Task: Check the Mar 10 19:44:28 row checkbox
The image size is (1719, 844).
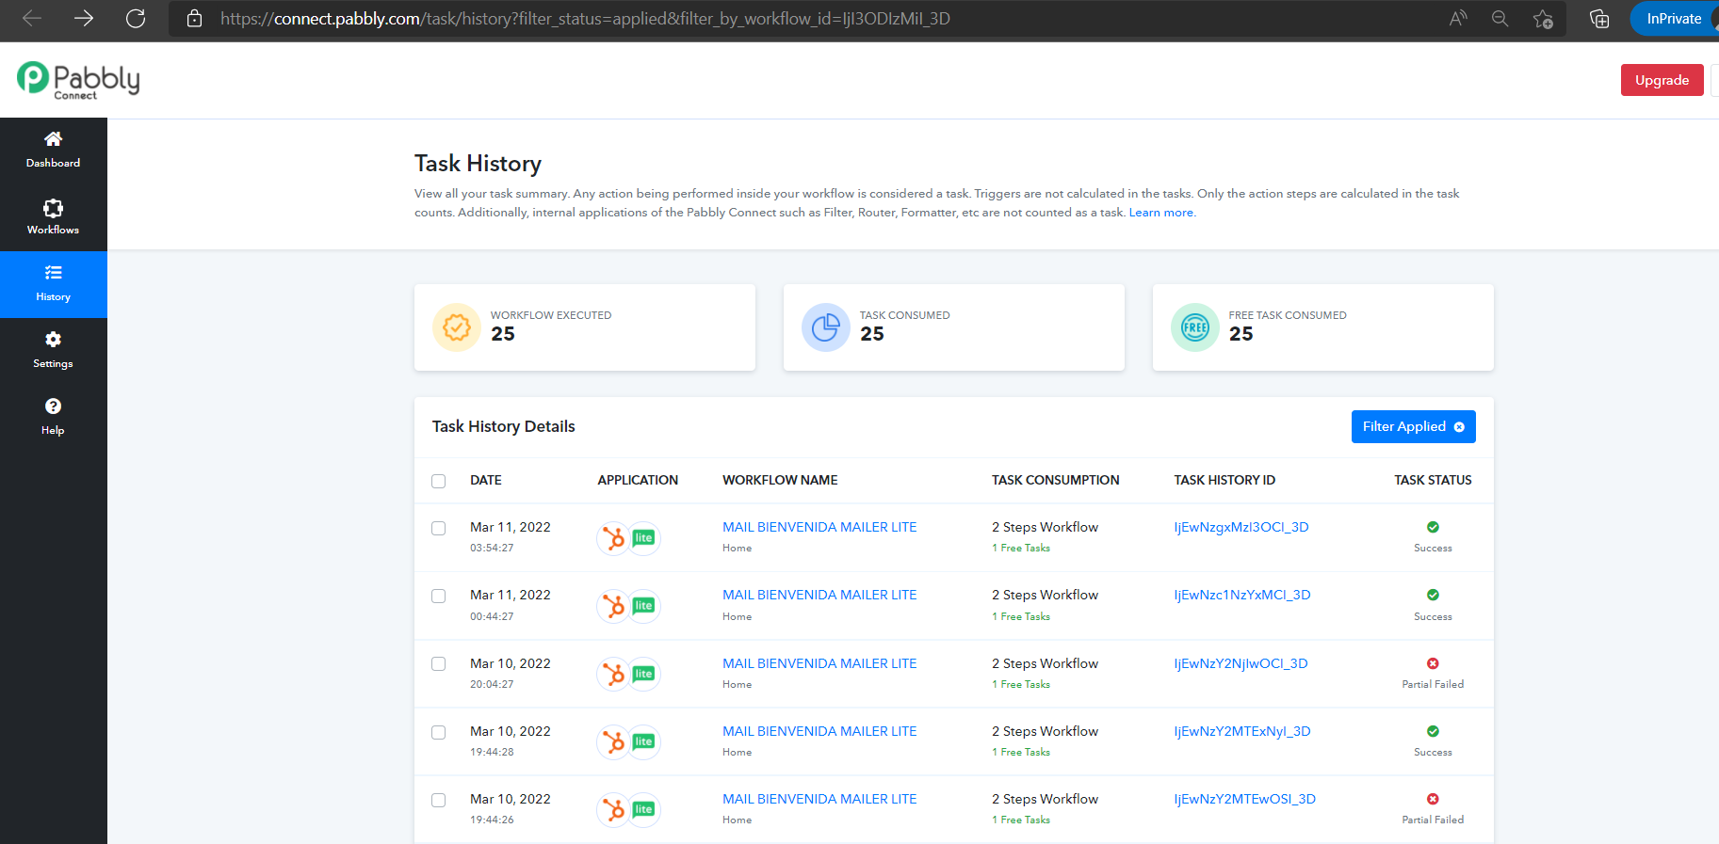Action: tap(439, 732)
